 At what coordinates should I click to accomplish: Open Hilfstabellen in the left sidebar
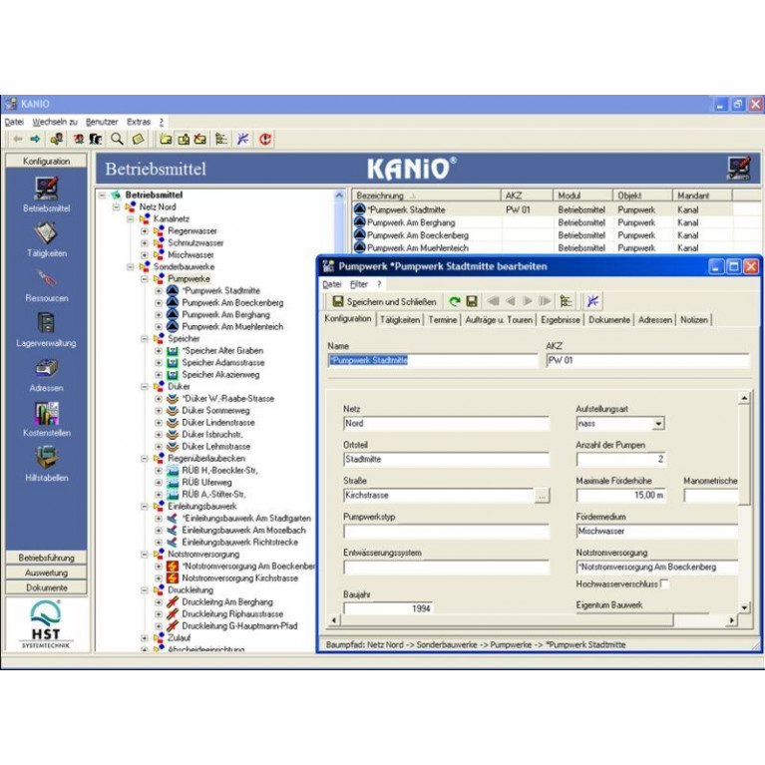pyautogui.click(x=46, y=465)
